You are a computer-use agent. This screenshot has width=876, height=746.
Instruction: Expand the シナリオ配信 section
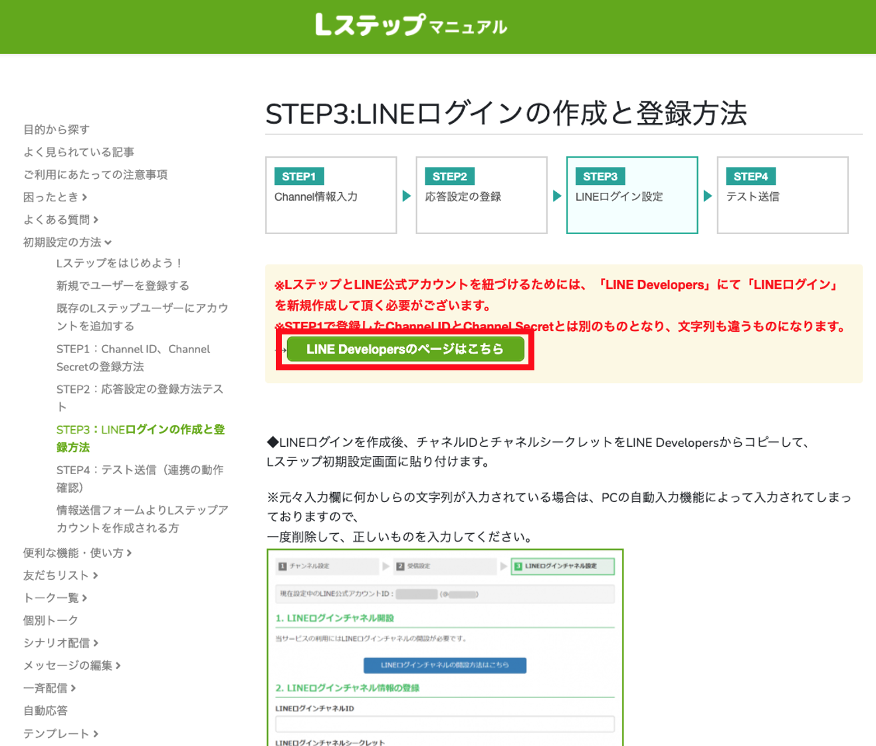click(x=60, y=643)
